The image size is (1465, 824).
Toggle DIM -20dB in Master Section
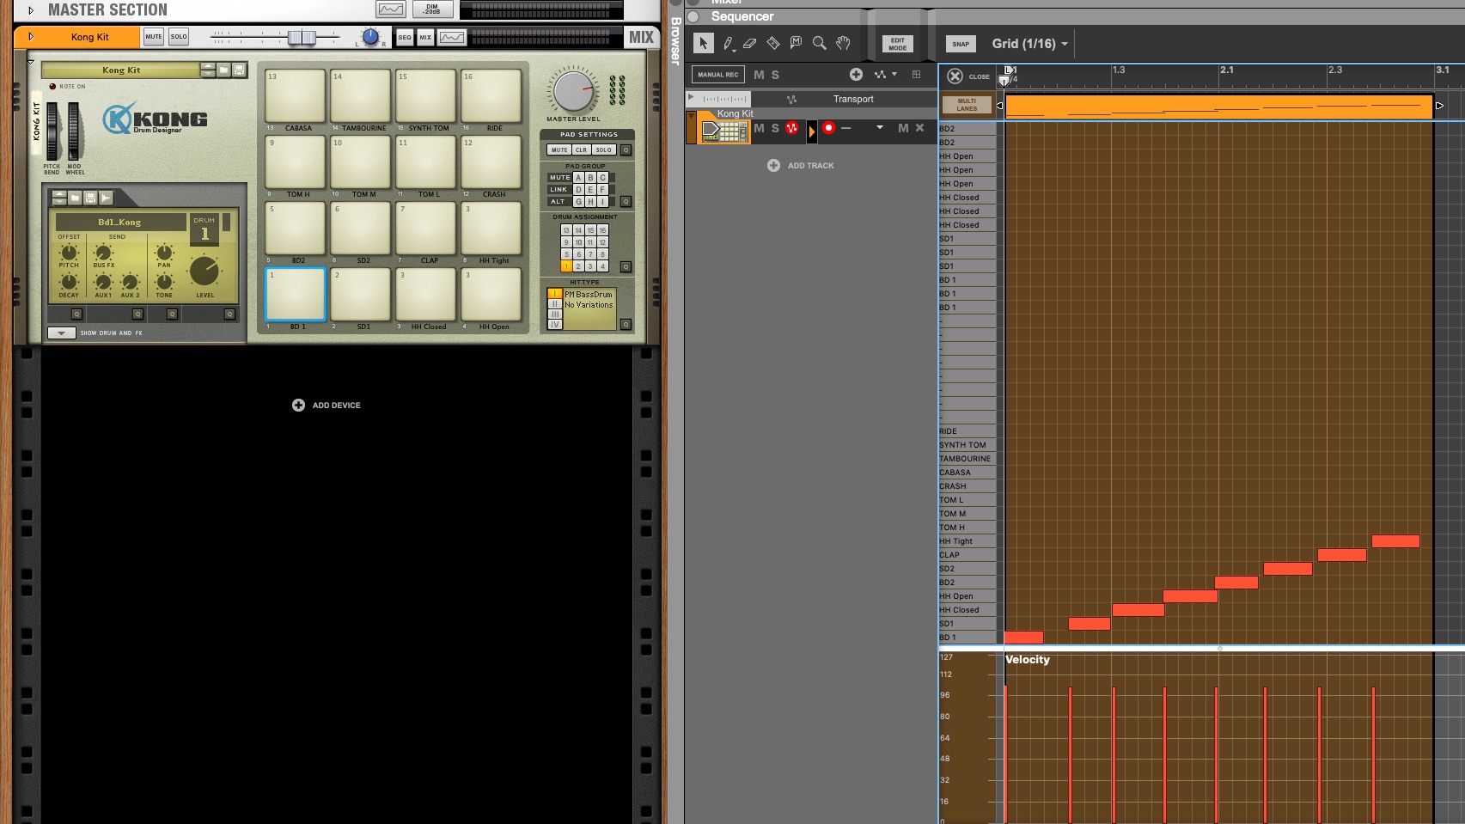tap(432, 9)
